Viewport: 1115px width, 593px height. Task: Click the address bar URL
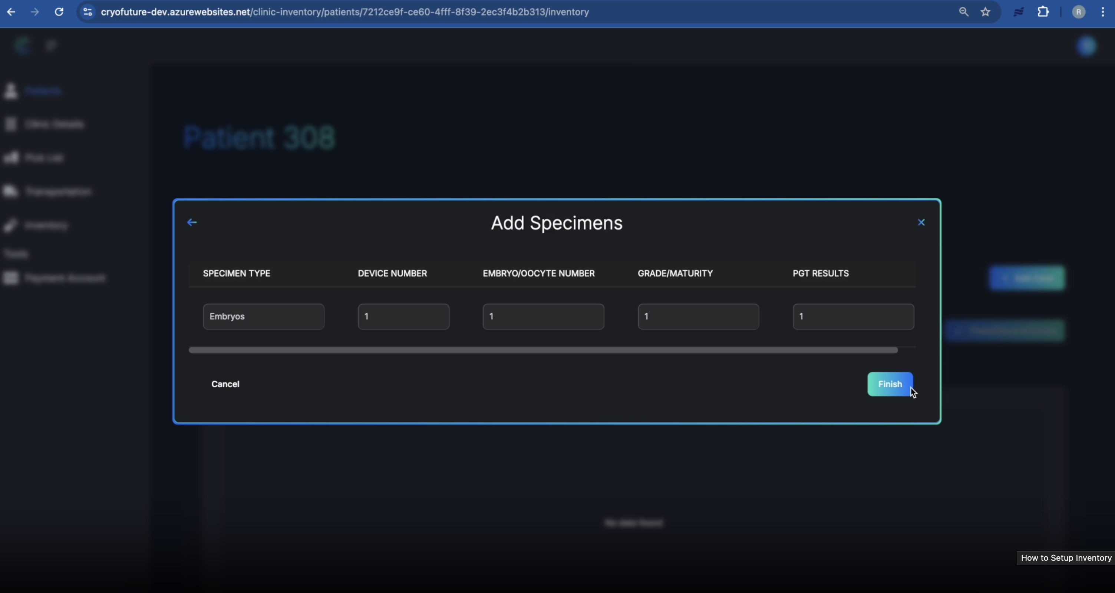tap(344, 12)
